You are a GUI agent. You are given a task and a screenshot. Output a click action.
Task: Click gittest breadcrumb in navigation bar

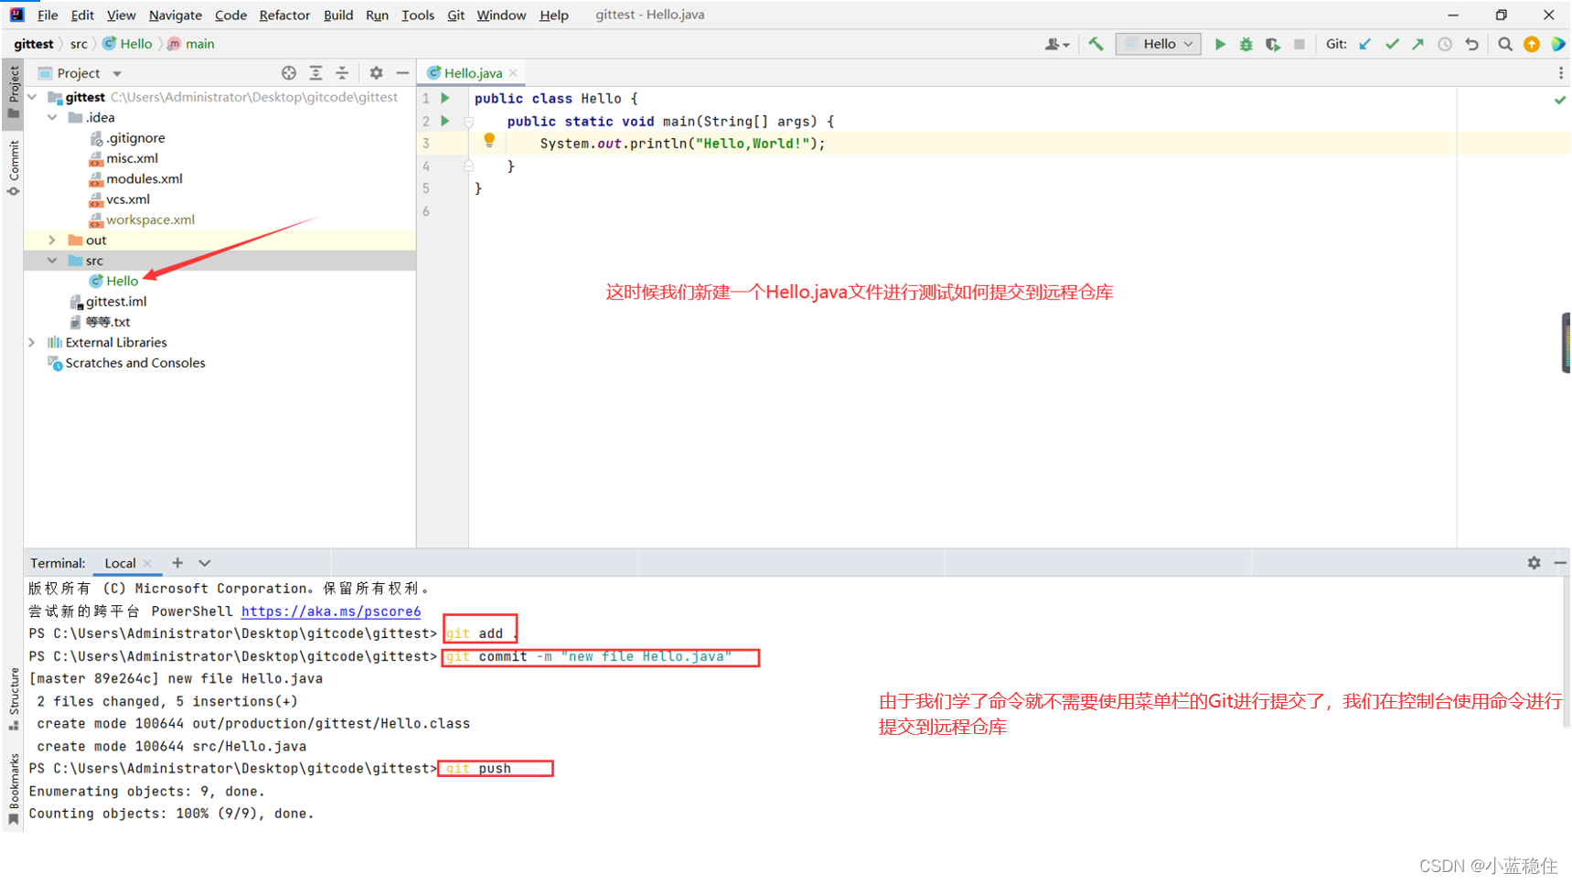(x=34, y=44)
